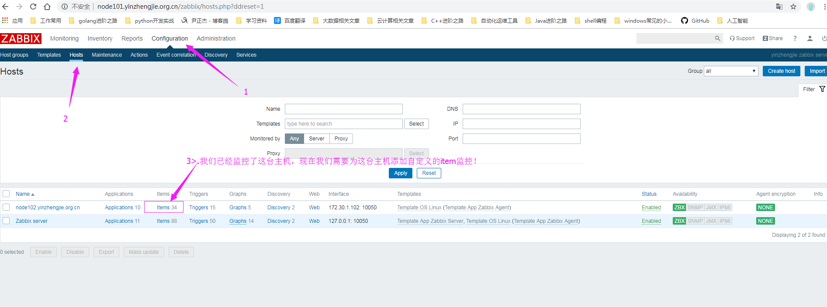Click the IP filter field
Screen dimensions: 827x307
(522, 124)
